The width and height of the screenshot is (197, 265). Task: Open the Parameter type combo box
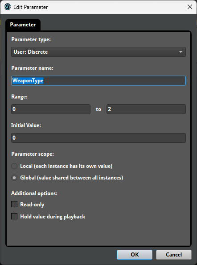98,52
